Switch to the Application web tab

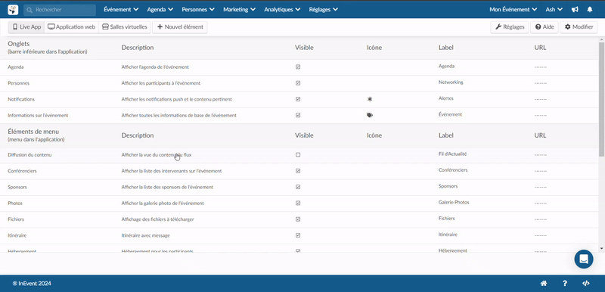(x=71, y=27)
